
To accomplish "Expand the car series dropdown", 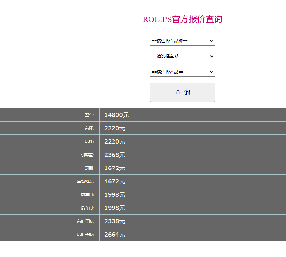I will point(182,56).
